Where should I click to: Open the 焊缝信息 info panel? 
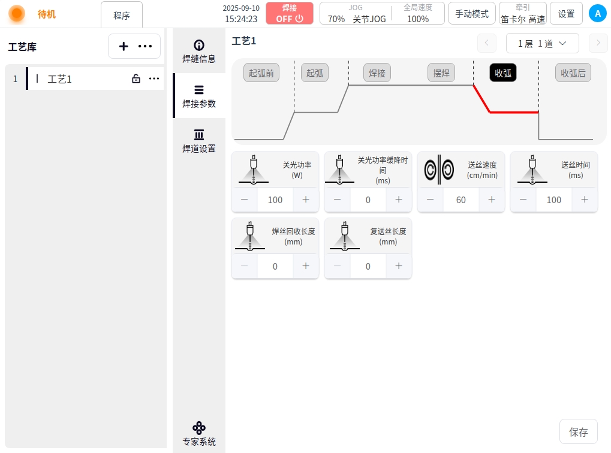[x=199, y=52]
